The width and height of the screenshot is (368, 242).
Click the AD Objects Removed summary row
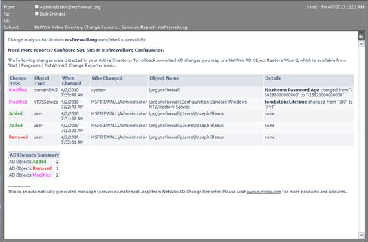[34, 168]
